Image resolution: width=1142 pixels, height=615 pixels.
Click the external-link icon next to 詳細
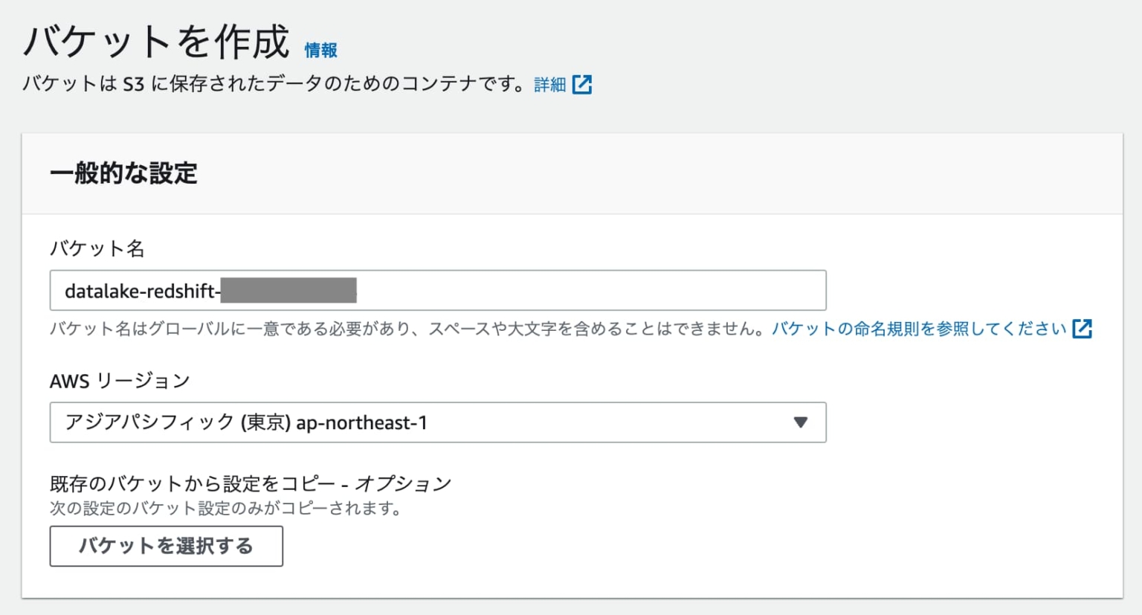(582, 85)
